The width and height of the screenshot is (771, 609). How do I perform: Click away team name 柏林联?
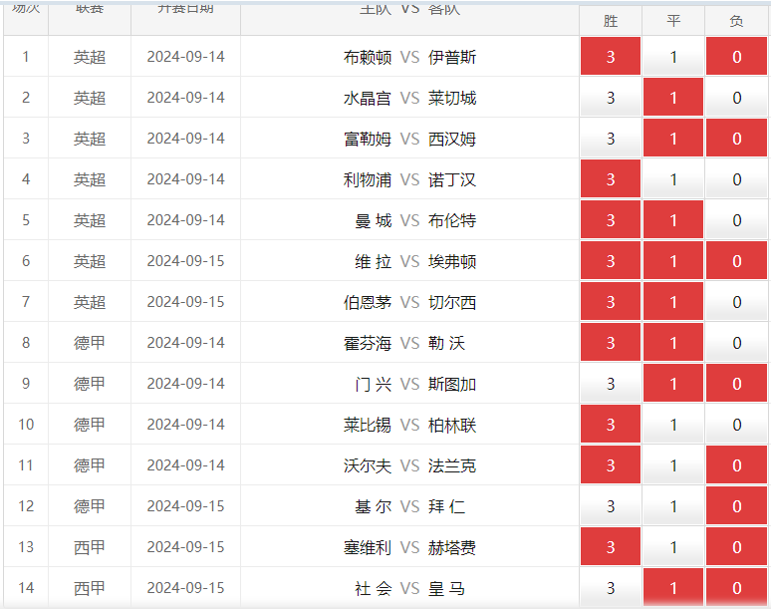[x=452, y=425]
